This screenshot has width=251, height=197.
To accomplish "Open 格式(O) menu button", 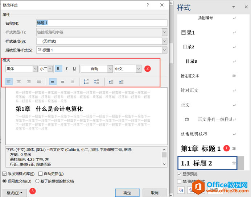I will pos(15,193).
